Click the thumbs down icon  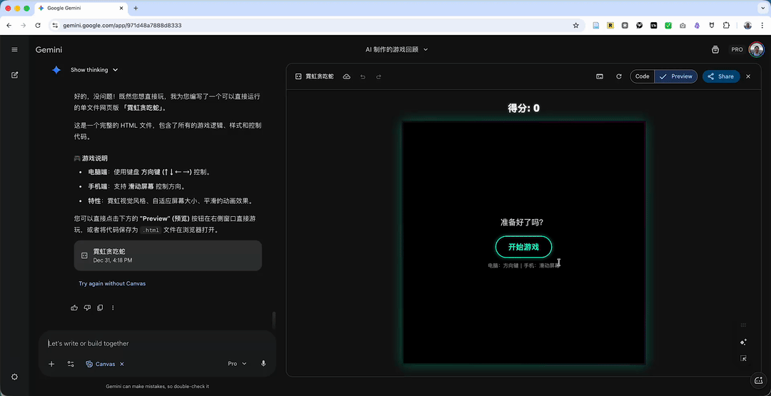87,308
